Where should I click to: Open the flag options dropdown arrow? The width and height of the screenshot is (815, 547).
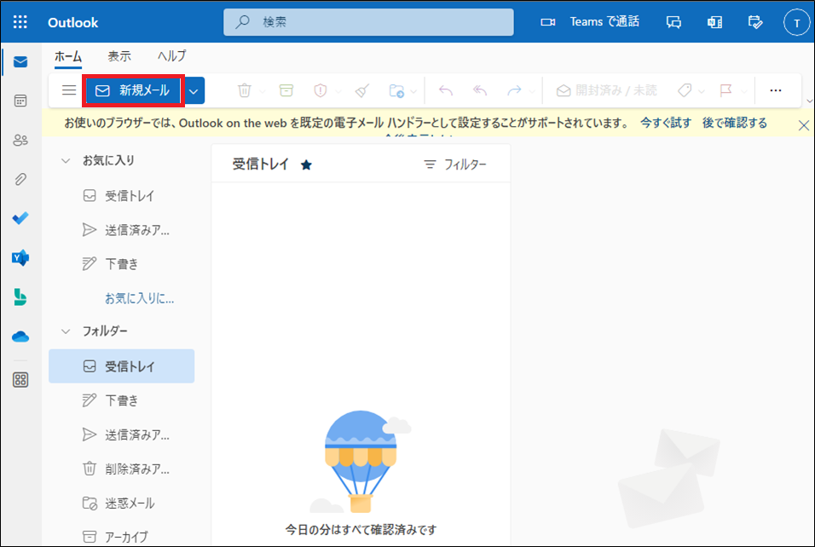click(743, 91)
